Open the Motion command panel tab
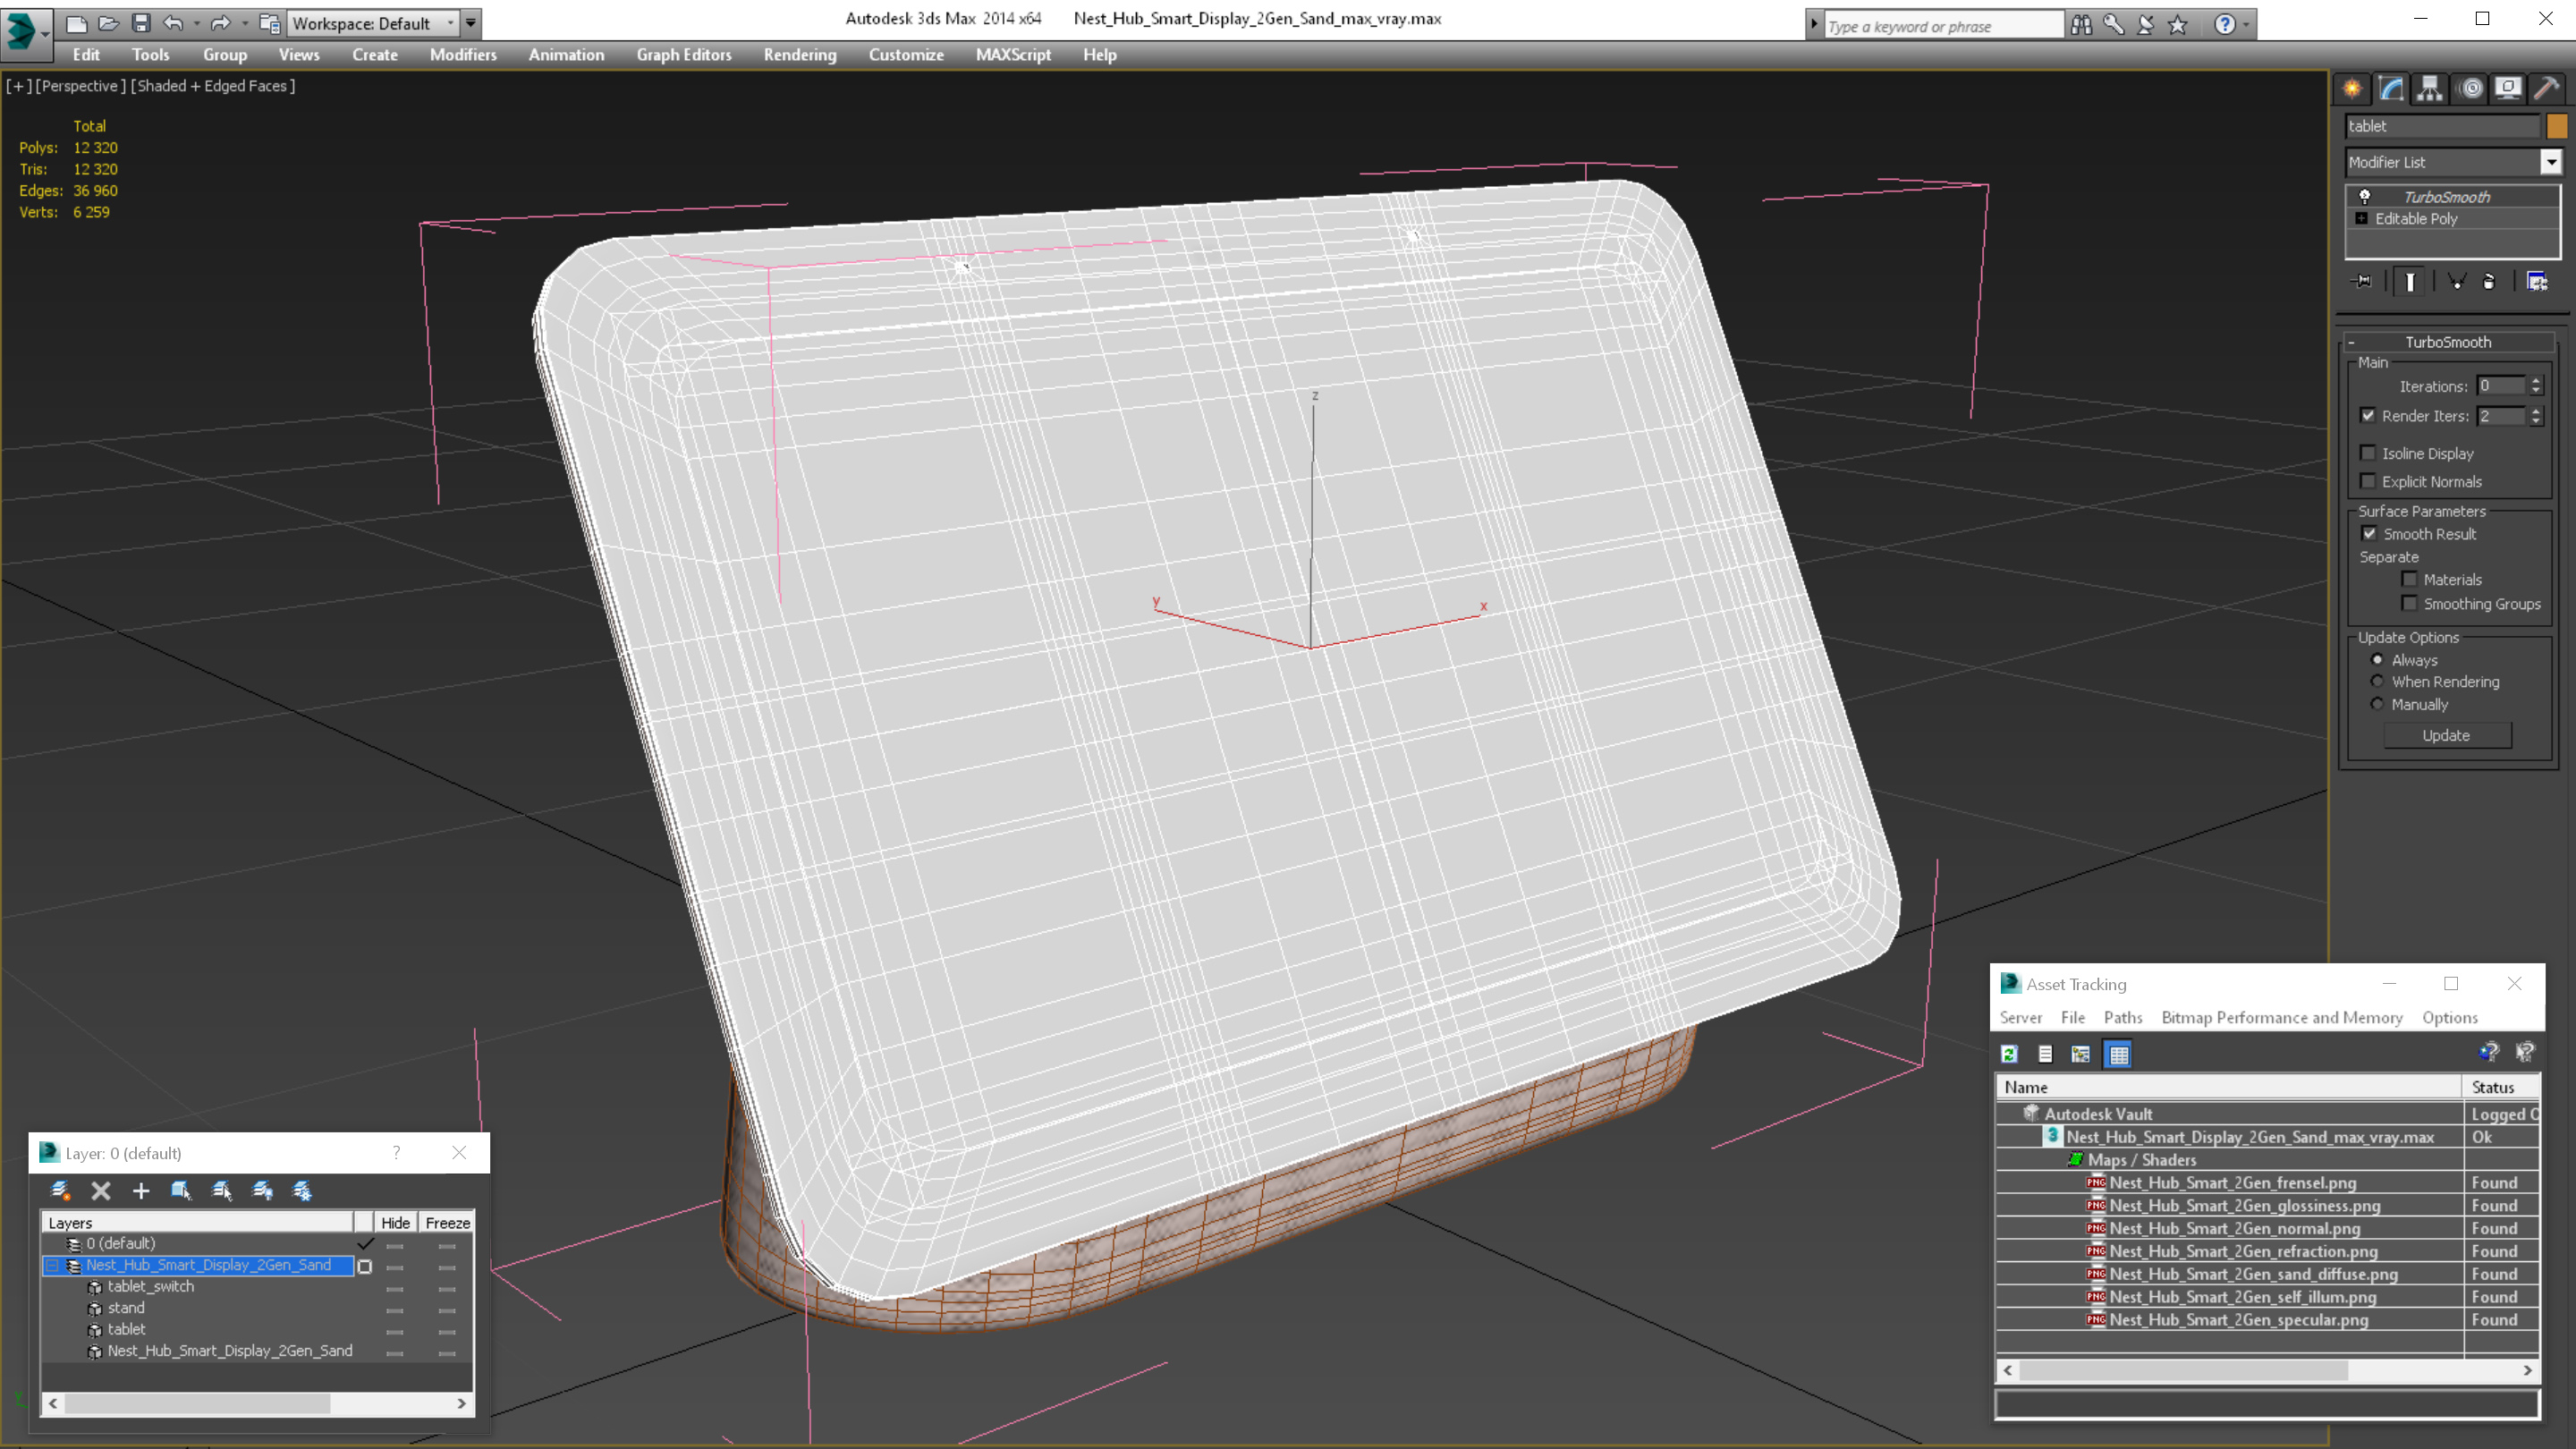 click(2470, 89)
